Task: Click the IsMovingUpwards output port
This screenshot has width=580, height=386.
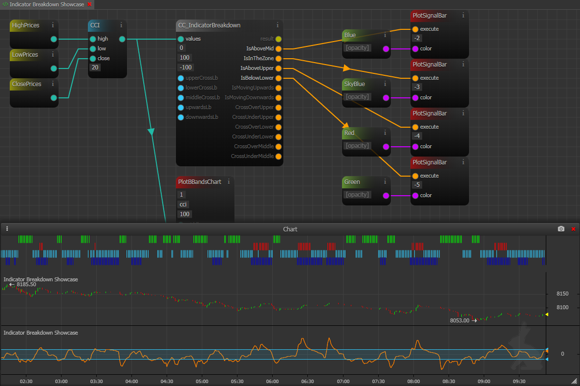Action: pos(279,88)
